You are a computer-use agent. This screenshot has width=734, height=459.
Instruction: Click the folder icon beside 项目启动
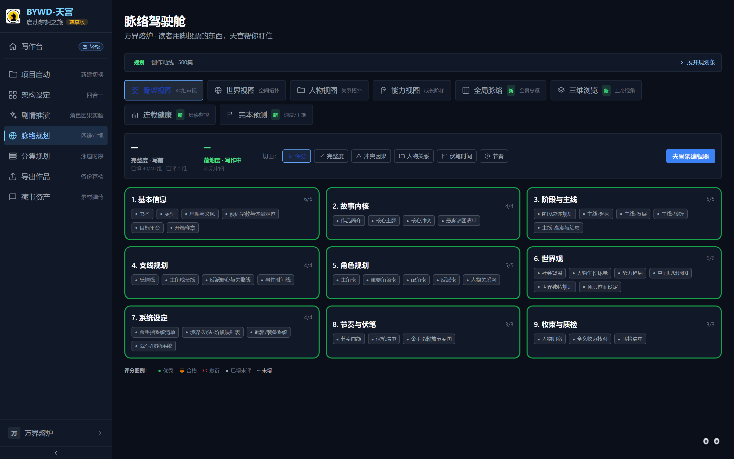coord(13,74)
